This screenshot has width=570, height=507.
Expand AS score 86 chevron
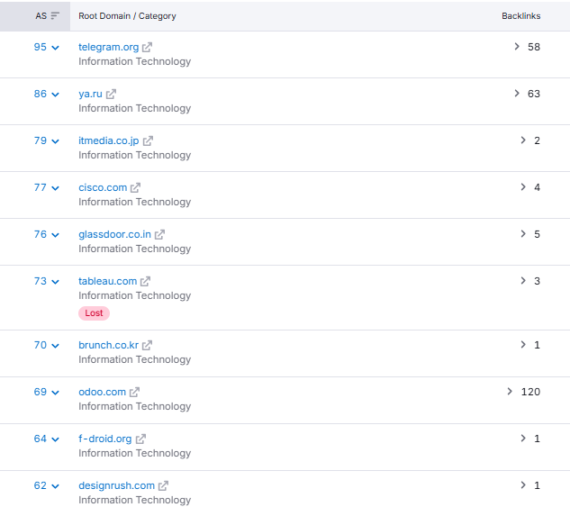55,95
